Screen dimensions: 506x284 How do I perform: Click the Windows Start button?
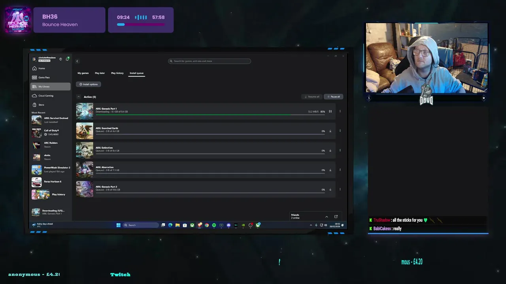pyautogui.click(x=118, y=225)
